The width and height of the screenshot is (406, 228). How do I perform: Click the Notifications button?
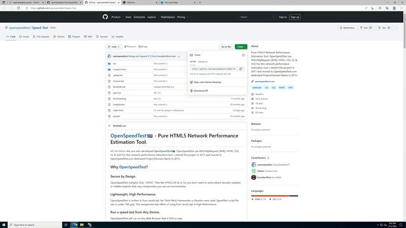347,28
